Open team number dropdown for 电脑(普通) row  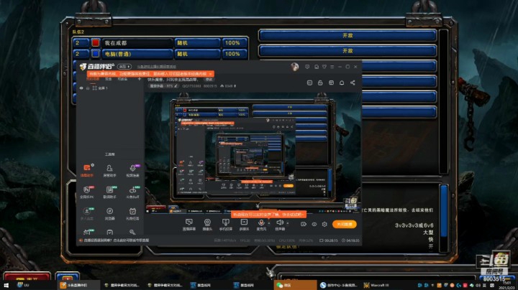(x=81, y=54)
